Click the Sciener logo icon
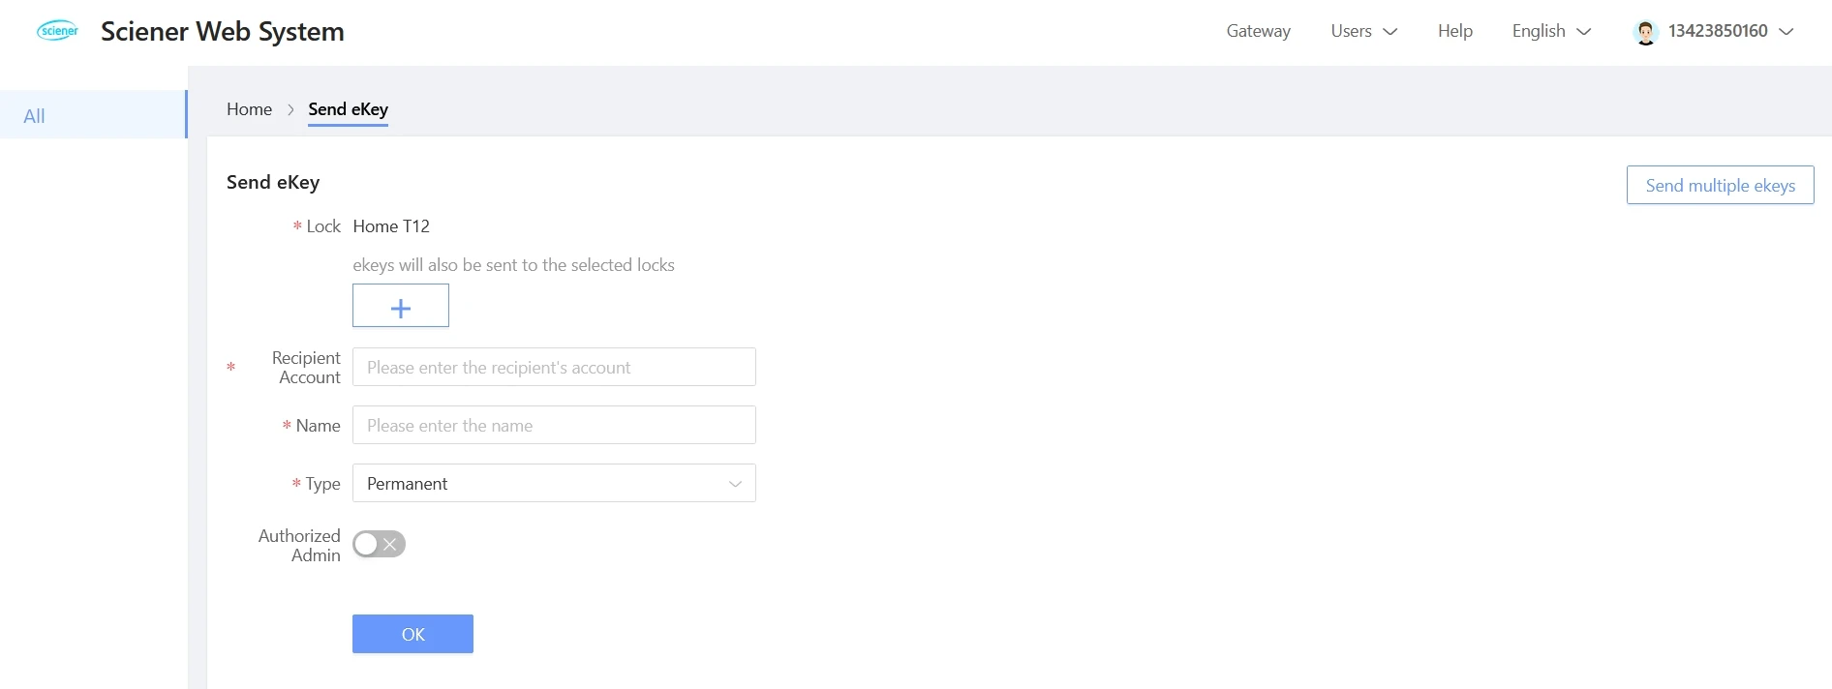The image size is (1832, 689). click(x=58, y=31)
